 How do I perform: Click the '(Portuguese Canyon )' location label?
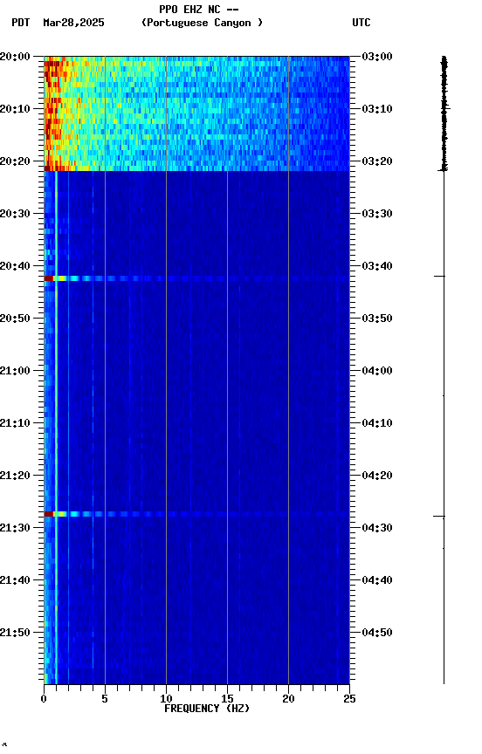(x=202, y=23)
